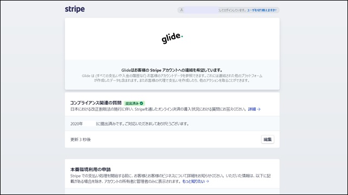This screenshot has width=348, height=195.
Task: Open the 詳細 link for compliance questions
Action: 252,109
